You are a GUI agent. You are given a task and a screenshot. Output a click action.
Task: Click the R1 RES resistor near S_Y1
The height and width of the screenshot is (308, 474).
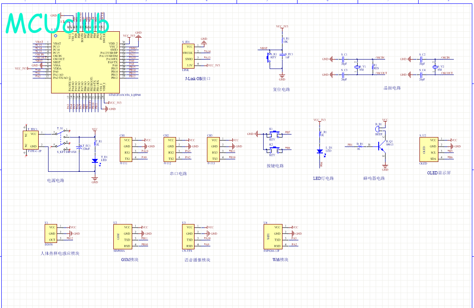pos(373,67)
